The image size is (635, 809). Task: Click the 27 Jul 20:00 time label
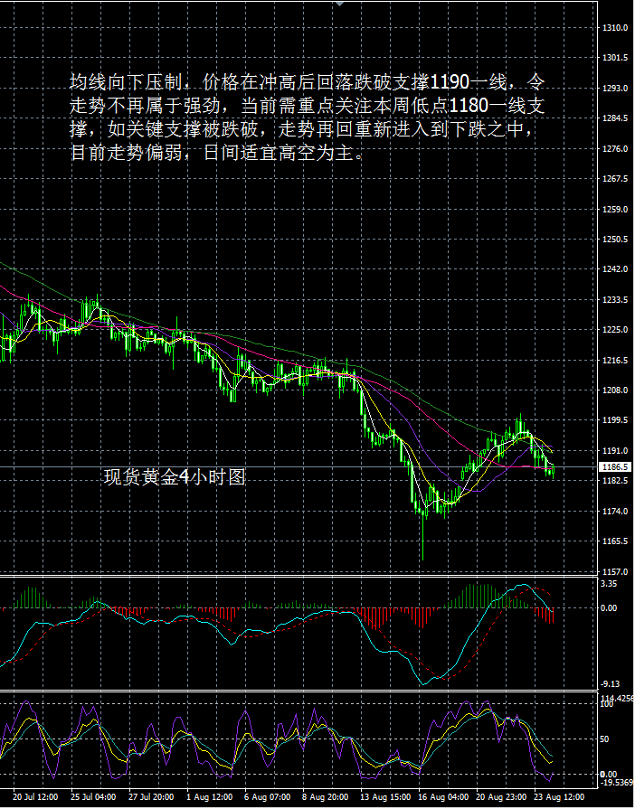click(x=151, y=797)
